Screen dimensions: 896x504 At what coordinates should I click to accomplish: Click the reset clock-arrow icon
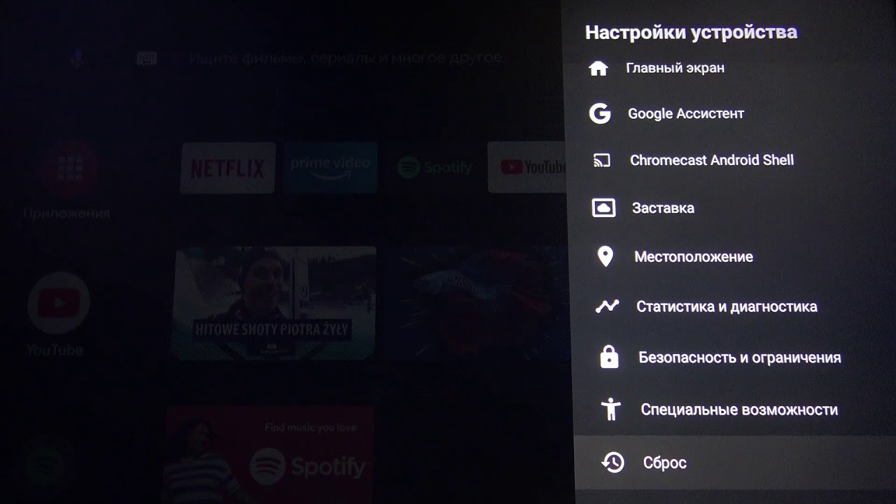613,462
